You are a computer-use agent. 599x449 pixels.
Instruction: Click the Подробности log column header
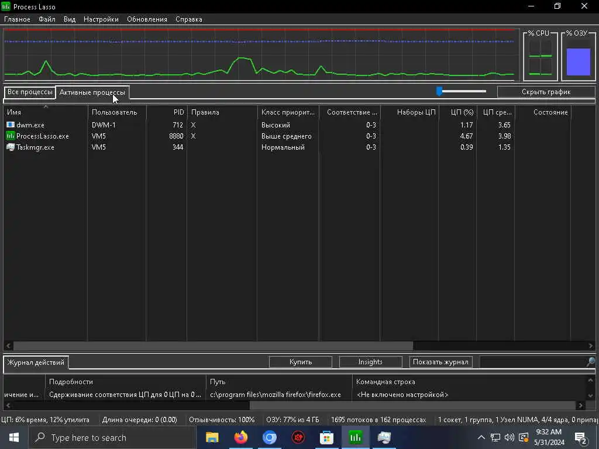pos(126,382)
